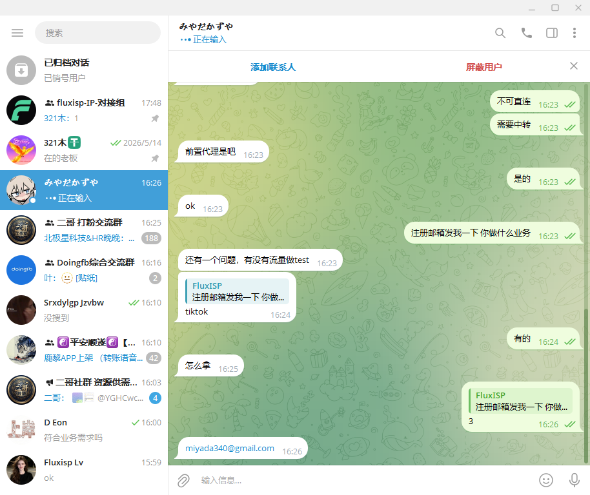The height and width of the screenshot is (495, 590).
Task: Open the fluxisp-IP-对接组 group chat
Action: [84, 110]
